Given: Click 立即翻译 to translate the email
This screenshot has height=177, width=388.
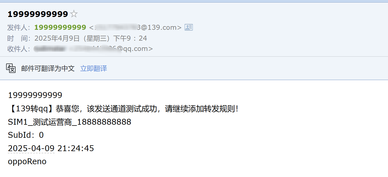Looking at the screenshot, I should click(94, 68).
